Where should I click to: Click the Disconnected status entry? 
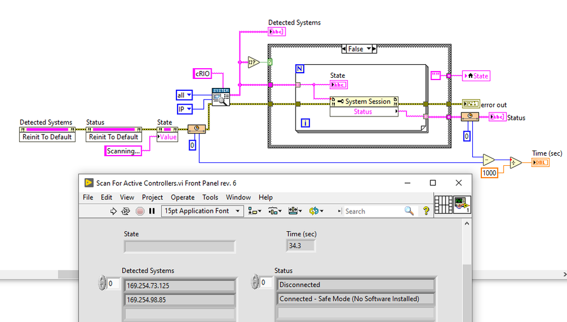(356, 285)
